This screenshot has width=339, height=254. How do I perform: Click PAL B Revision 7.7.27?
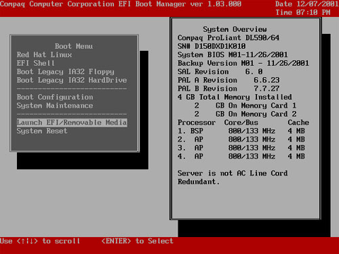coord(228,89)
